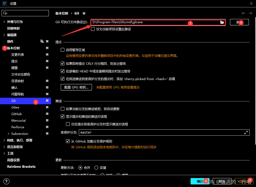The image size is (256, 187).
Task: Click the browse folder icon in Git path field
Action: point(222,22)
